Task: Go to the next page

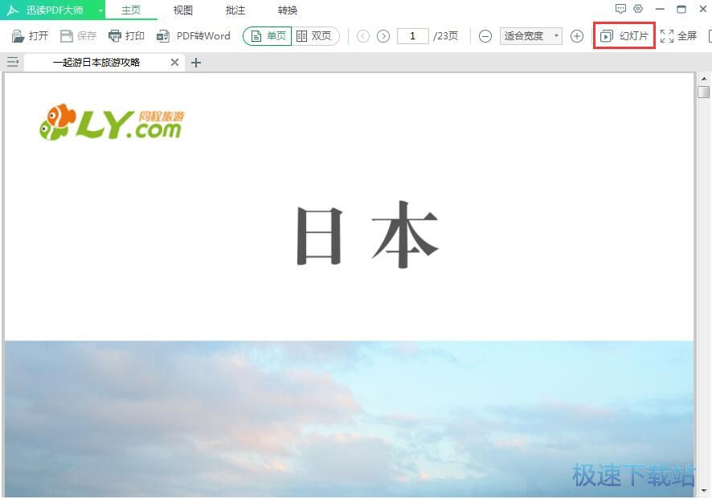Action: [x=383, y=35]
